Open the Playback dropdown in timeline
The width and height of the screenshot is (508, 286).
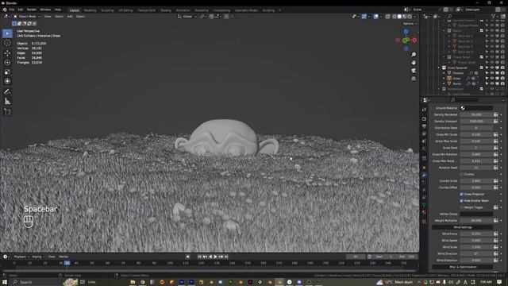pos(21,257)
